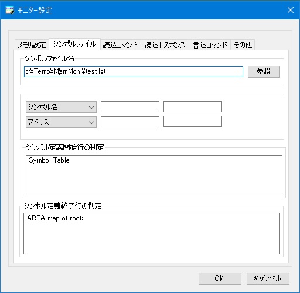Go to the 読込レスポンス tab
The height and width of the screenshot is (293, 300).
[165, 45]
